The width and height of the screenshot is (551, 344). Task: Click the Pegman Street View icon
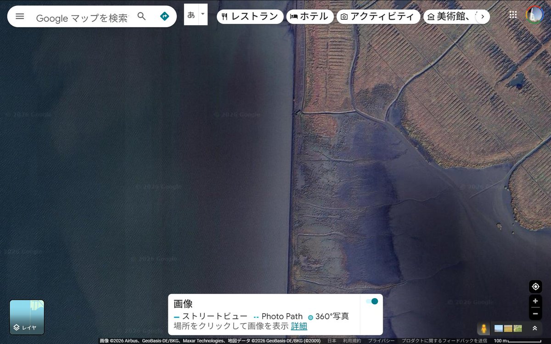[483, 328]
